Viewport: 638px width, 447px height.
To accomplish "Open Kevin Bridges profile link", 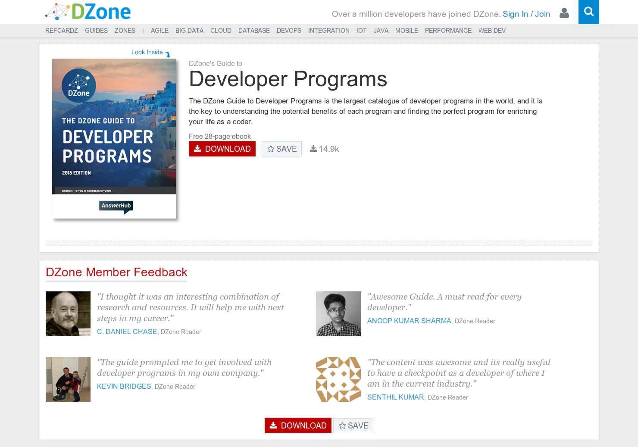I will coord(124,386).
